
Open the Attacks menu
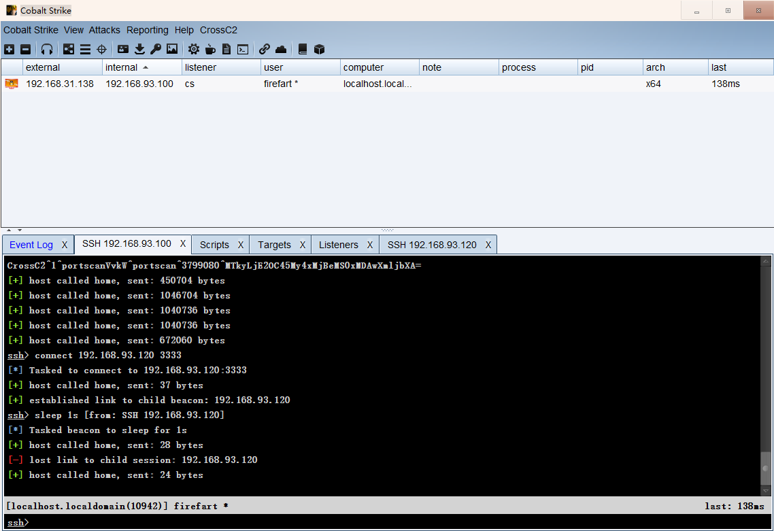pyautogui.click(x=104, y=30)
